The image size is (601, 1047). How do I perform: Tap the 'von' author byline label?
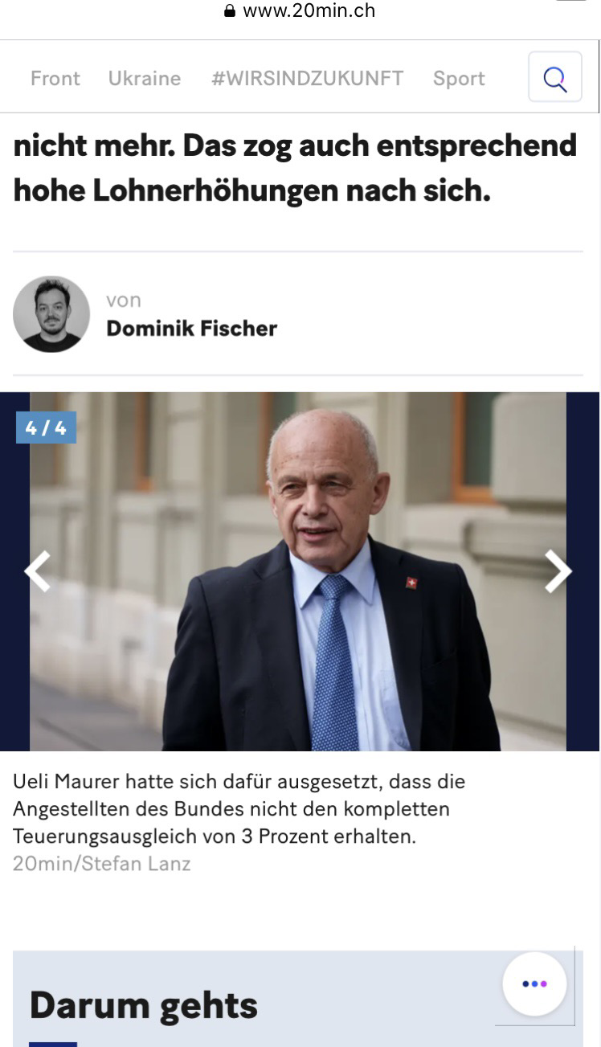(124, 301)
